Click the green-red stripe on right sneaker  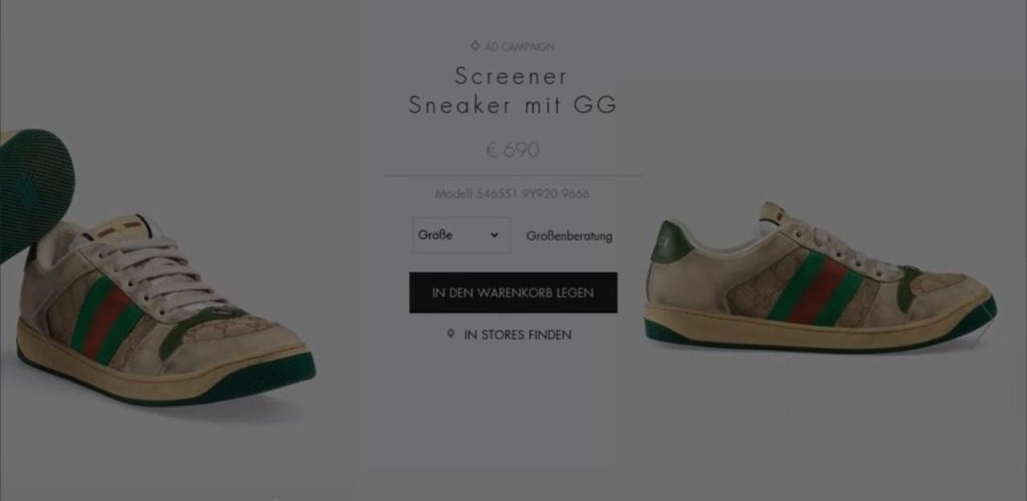coord(813,289)
